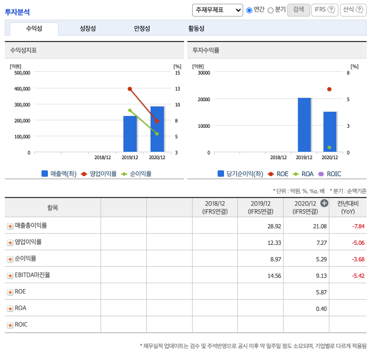Click the 2020/12 당기순이익 bar
The height and width of the screenshot is (354, 373).
(330, 131)
